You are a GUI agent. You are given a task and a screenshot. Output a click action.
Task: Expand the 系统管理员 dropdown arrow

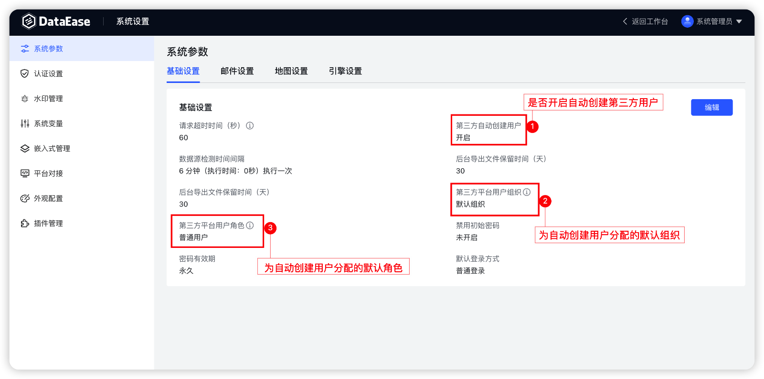[739, 21]
